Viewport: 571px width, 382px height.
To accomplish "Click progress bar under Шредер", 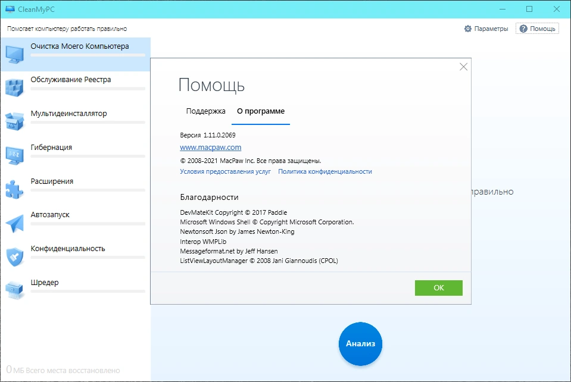I will (88, 291).
